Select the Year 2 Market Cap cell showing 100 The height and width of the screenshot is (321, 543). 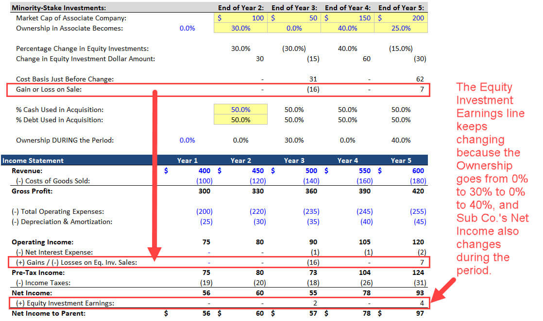(x=240, y=18)
